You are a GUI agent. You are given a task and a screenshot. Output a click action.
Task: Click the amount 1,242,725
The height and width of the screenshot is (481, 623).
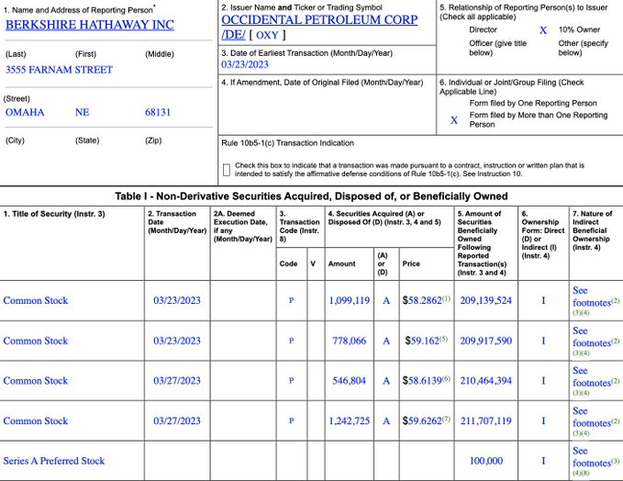click(350, 421)
